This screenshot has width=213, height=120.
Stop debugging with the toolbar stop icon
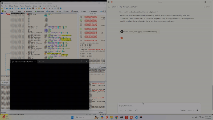[x=7, y=9]
